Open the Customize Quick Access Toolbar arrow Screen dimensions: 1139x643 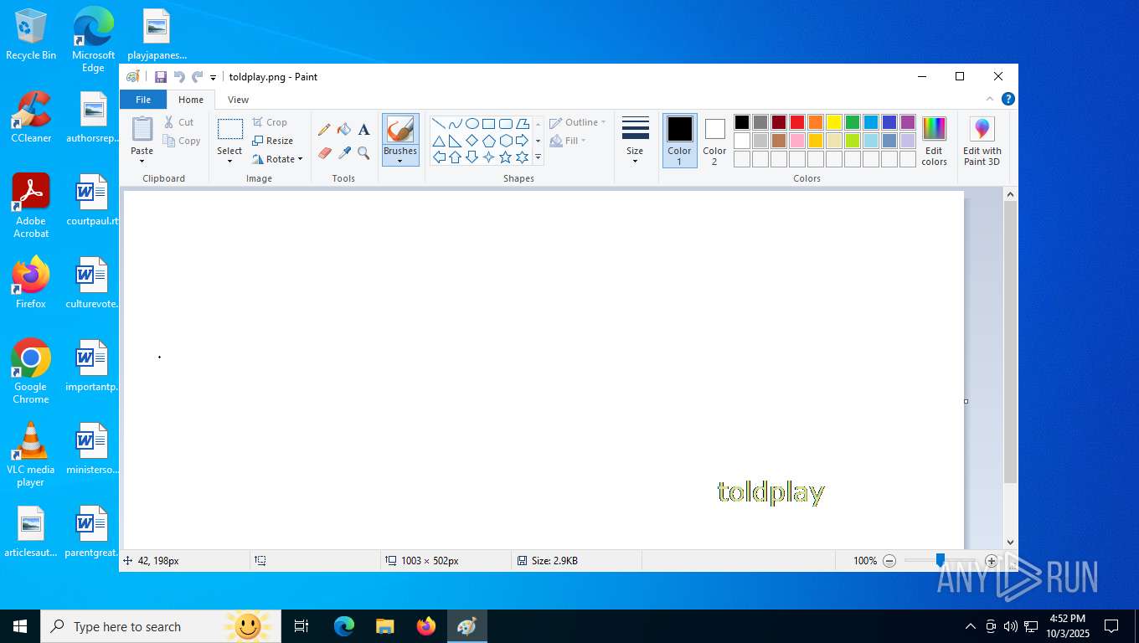click(x=213, y=77)
